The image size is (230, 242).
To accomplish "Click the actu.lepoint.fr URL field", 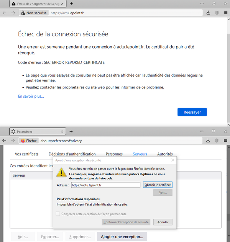I will click(126, 13).
